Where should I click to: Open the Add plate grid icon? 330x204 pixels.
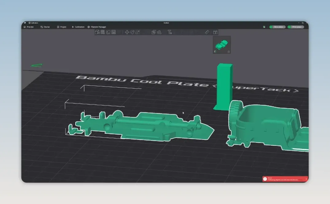point(103,32)
